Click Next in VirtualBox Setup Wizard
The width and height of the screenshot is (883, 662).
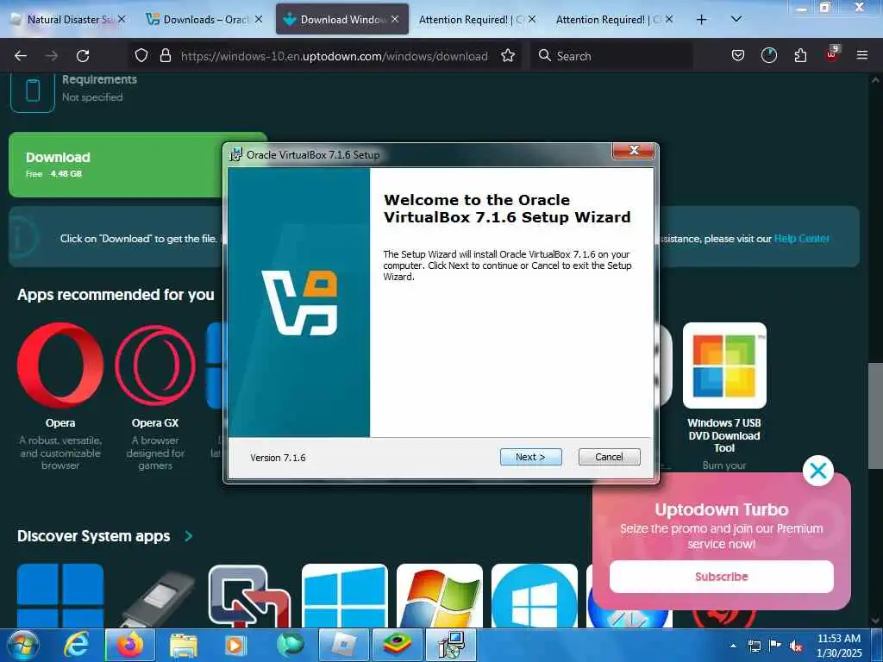[530, 457]
